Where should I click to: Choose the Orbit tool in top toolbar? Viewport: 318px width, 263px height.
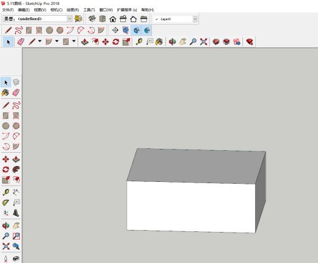[172, 42]
